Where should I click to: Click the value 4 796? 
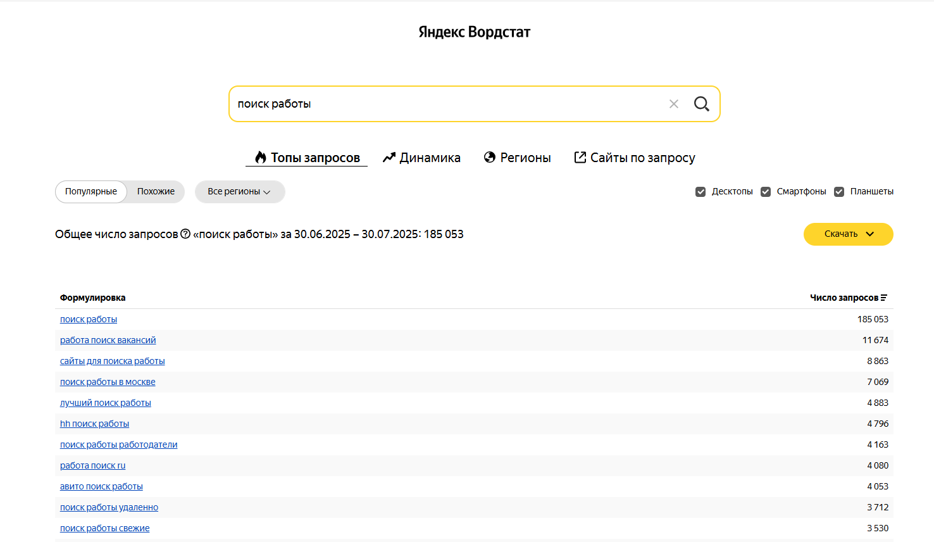878,424
